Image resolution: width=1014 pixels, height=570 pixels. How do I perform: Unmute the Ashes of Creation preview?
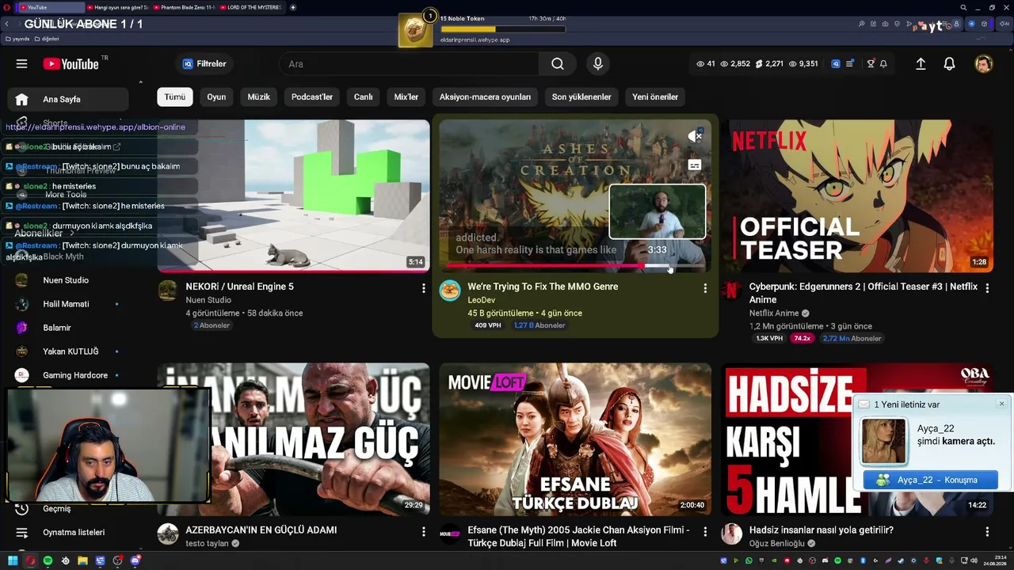tap(695, 136)
